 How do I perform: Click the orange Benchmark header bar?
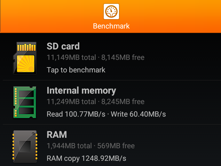(111, 16)
